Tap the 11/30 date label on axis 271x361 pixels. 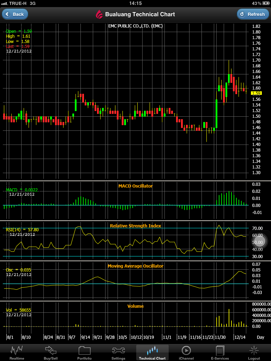click(x=220, y=337)
